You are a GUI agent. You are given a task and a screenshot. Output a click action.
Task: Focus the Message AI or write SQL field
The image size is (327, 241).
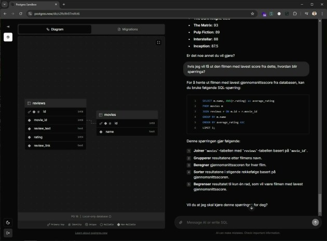(x=247, y=222)
